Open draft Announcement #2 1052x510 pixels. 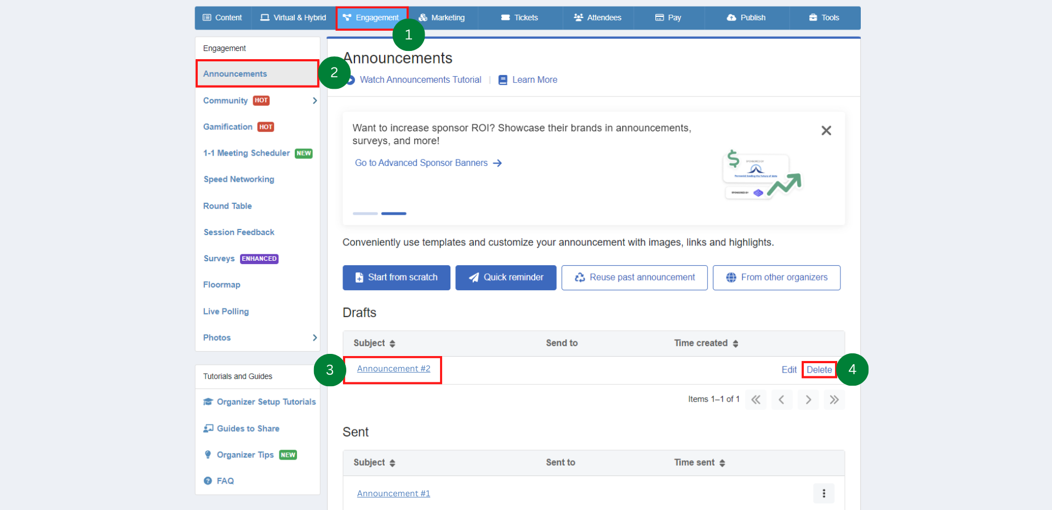point(393,369)
